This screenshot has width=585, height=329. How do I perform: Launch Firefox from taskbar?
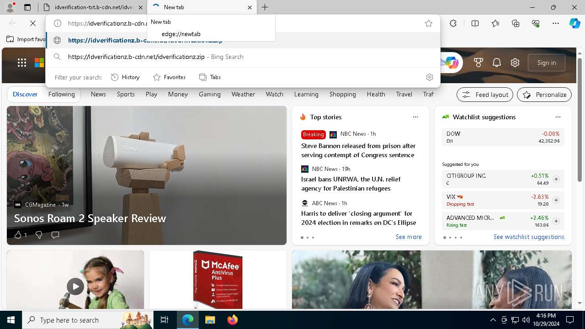pos(233,320)
